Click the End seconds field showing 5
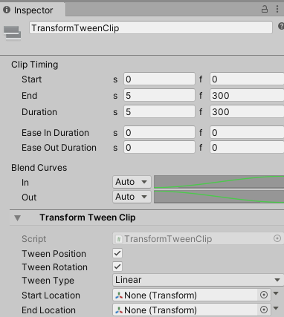This screenshot has width=284, height=317. (159, 95)
